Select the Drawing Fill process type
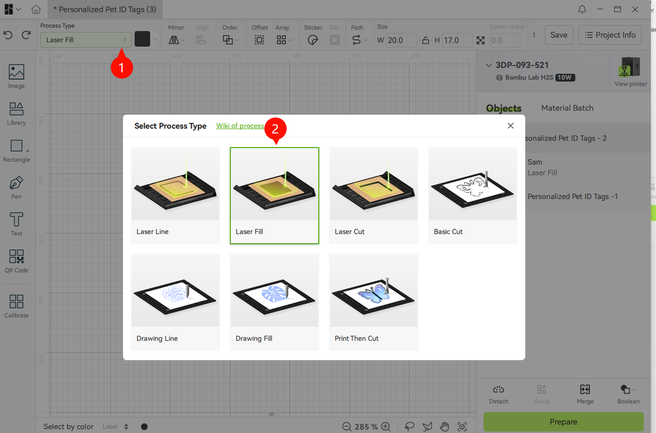The image size is (656, 433). coord(274,302)
